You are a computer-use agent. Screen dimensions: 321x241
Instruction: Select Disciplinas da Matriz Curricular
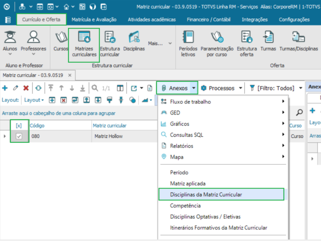[x=221, y=194]
